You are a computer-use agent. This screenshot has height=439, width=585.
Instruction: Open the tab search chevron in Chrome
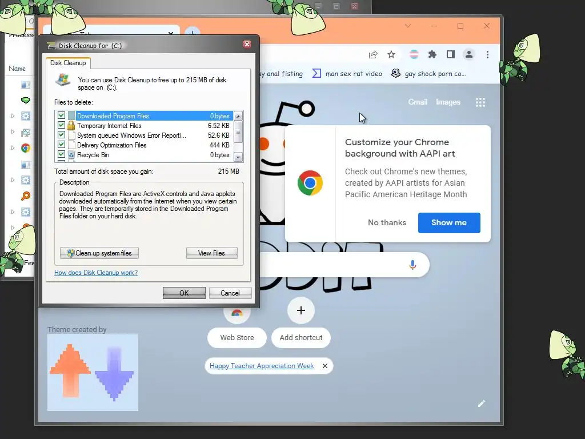click(408, 26)
